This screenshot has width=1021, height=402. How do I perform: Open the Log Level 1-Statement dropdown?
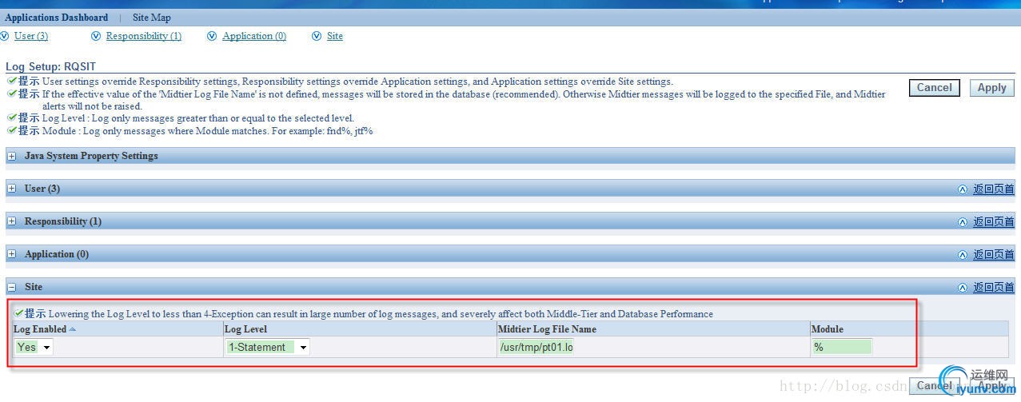point(267,347)
